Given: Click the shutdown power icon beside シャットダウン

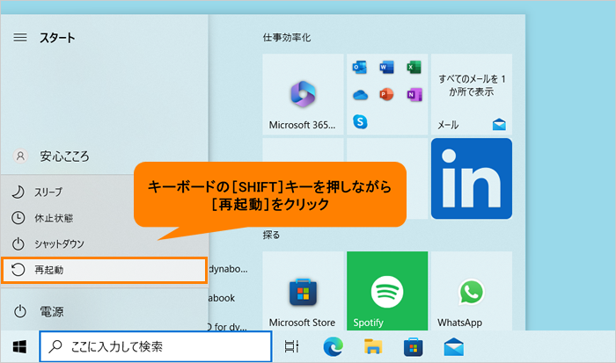Looking at the screenshot, I should (x=18, y=243).
